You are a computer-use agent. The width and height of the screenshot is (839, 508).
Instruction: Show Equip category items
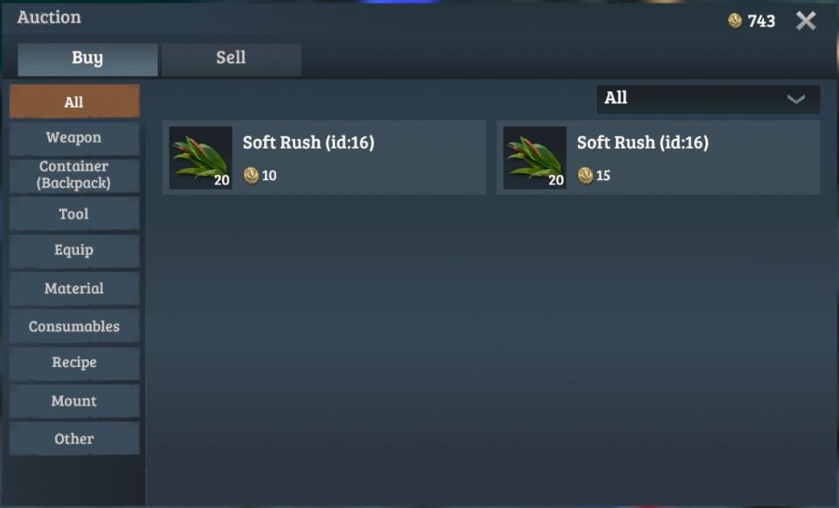pos(74,251)
